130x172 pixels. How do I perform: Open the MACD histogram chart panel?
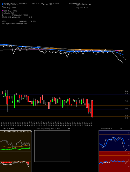click(x=16, y=162)
